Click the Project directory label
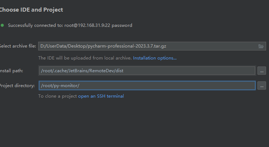Viewport: 269px width, 147px height. tap(17, 86)
